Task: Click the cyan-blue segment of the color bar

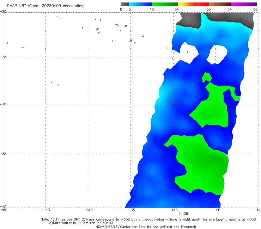Action: pyautogui.click(x=141, y=4)
